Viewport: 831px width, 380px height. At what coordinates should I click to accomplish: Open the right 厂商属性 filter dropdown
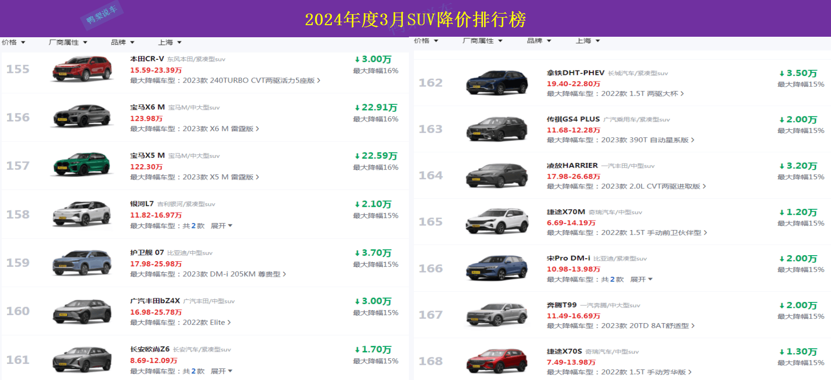pos(483,41)
